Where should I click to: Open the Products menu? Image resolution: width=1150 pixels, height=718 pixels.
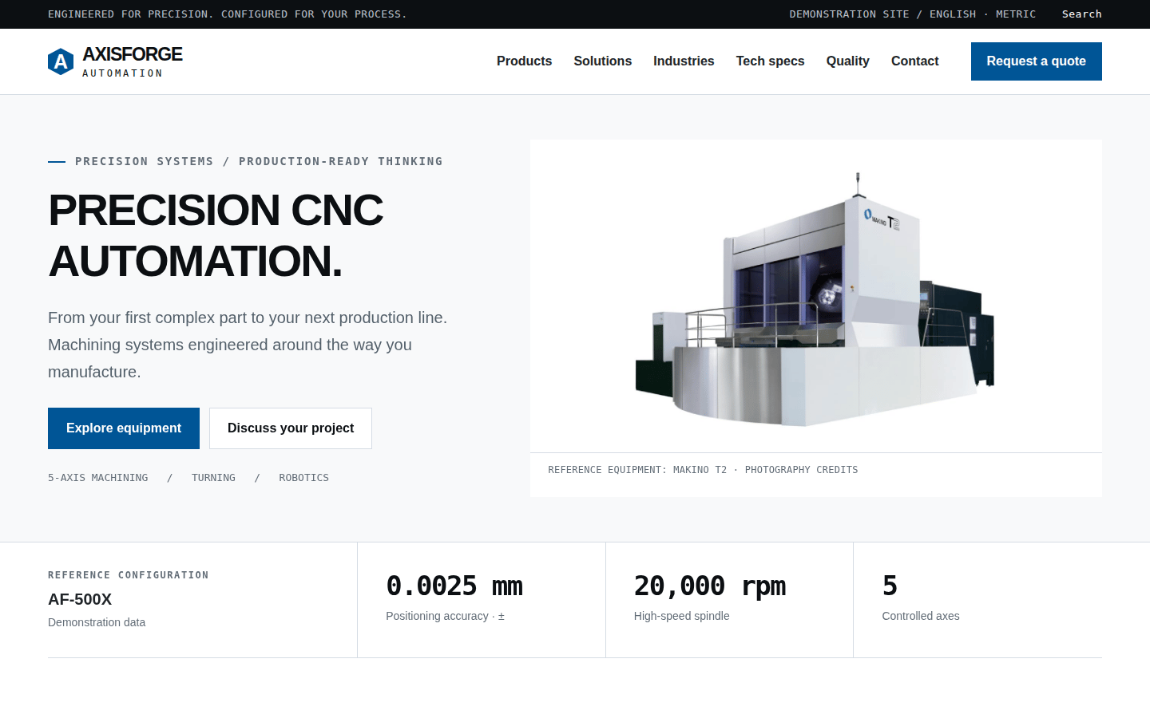click(x=524, y=61)
